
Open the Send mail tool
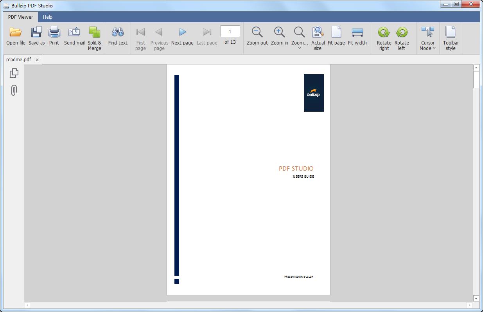(74, 33)
